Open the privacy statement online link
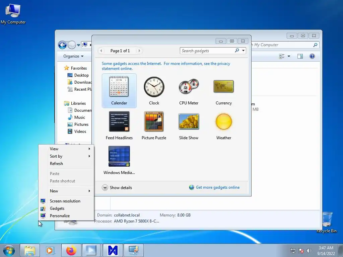This screenshot has width=343, height=257. 166,66
